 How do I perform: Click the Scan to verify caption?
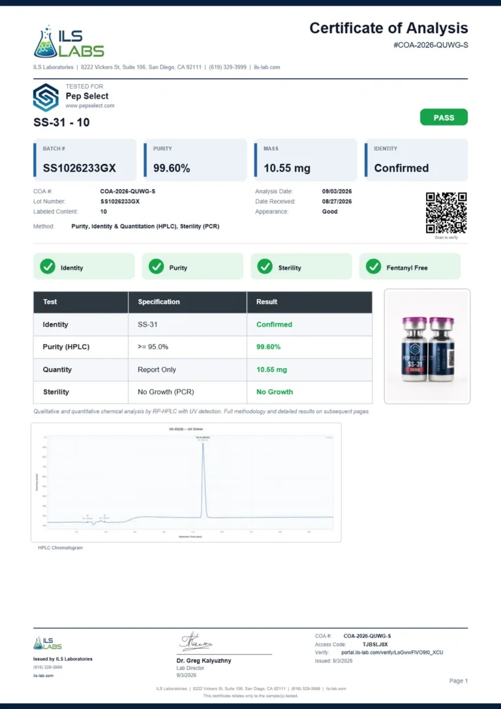click(446, 238)
